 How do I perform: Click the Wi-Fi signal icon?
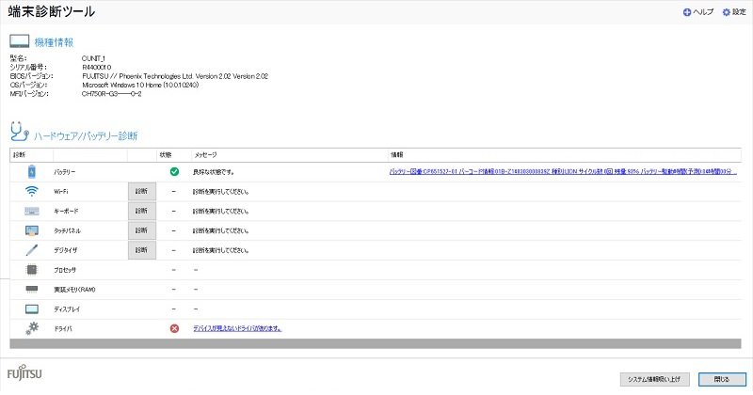click(32, 191)
